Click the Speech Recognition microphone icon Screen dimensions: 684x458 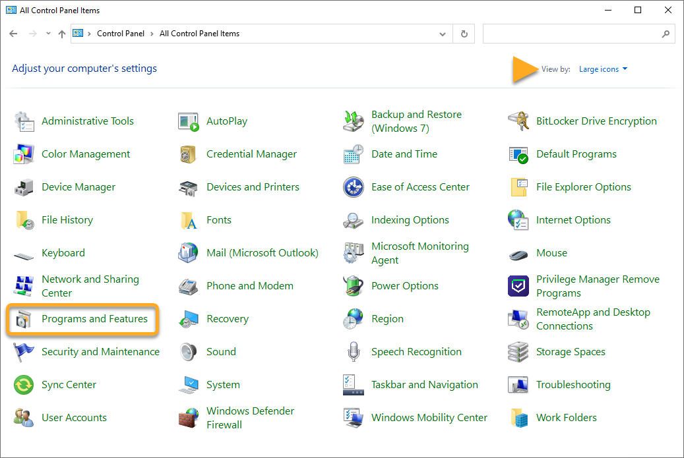[x=354, y=352]
